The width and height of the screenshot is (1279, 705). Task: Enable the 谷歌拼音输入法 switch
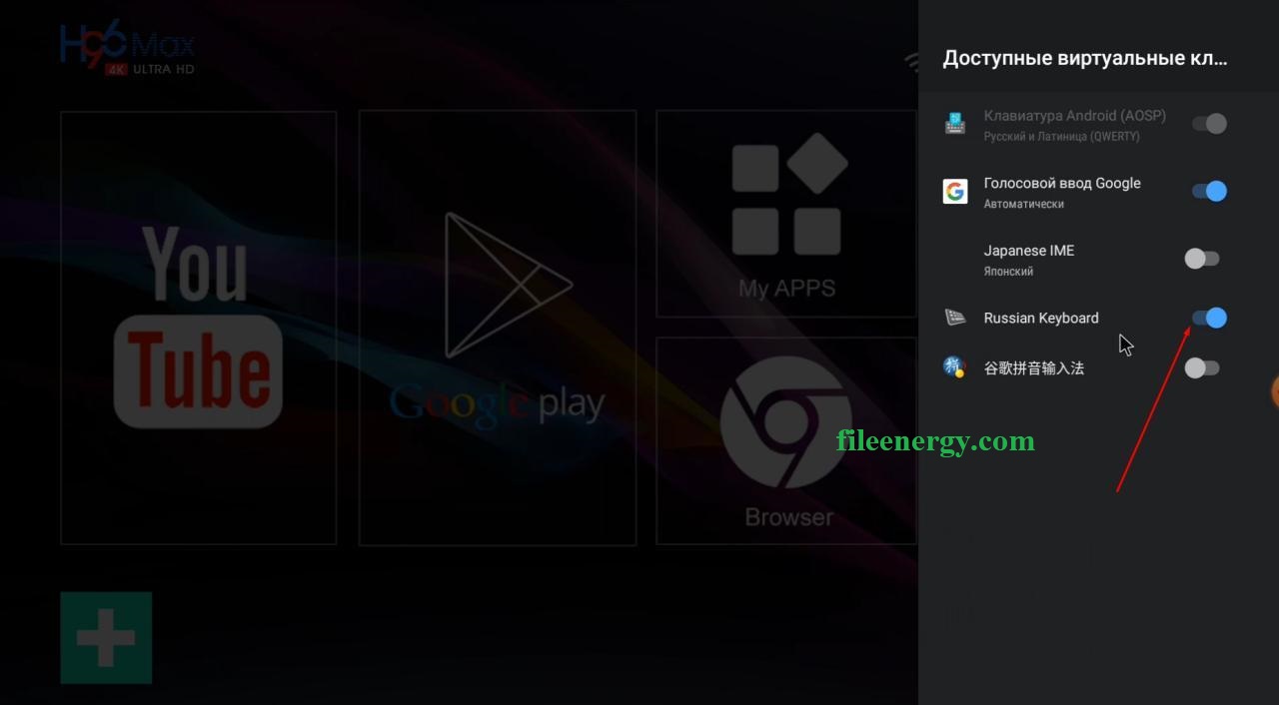coord(1202,367)
